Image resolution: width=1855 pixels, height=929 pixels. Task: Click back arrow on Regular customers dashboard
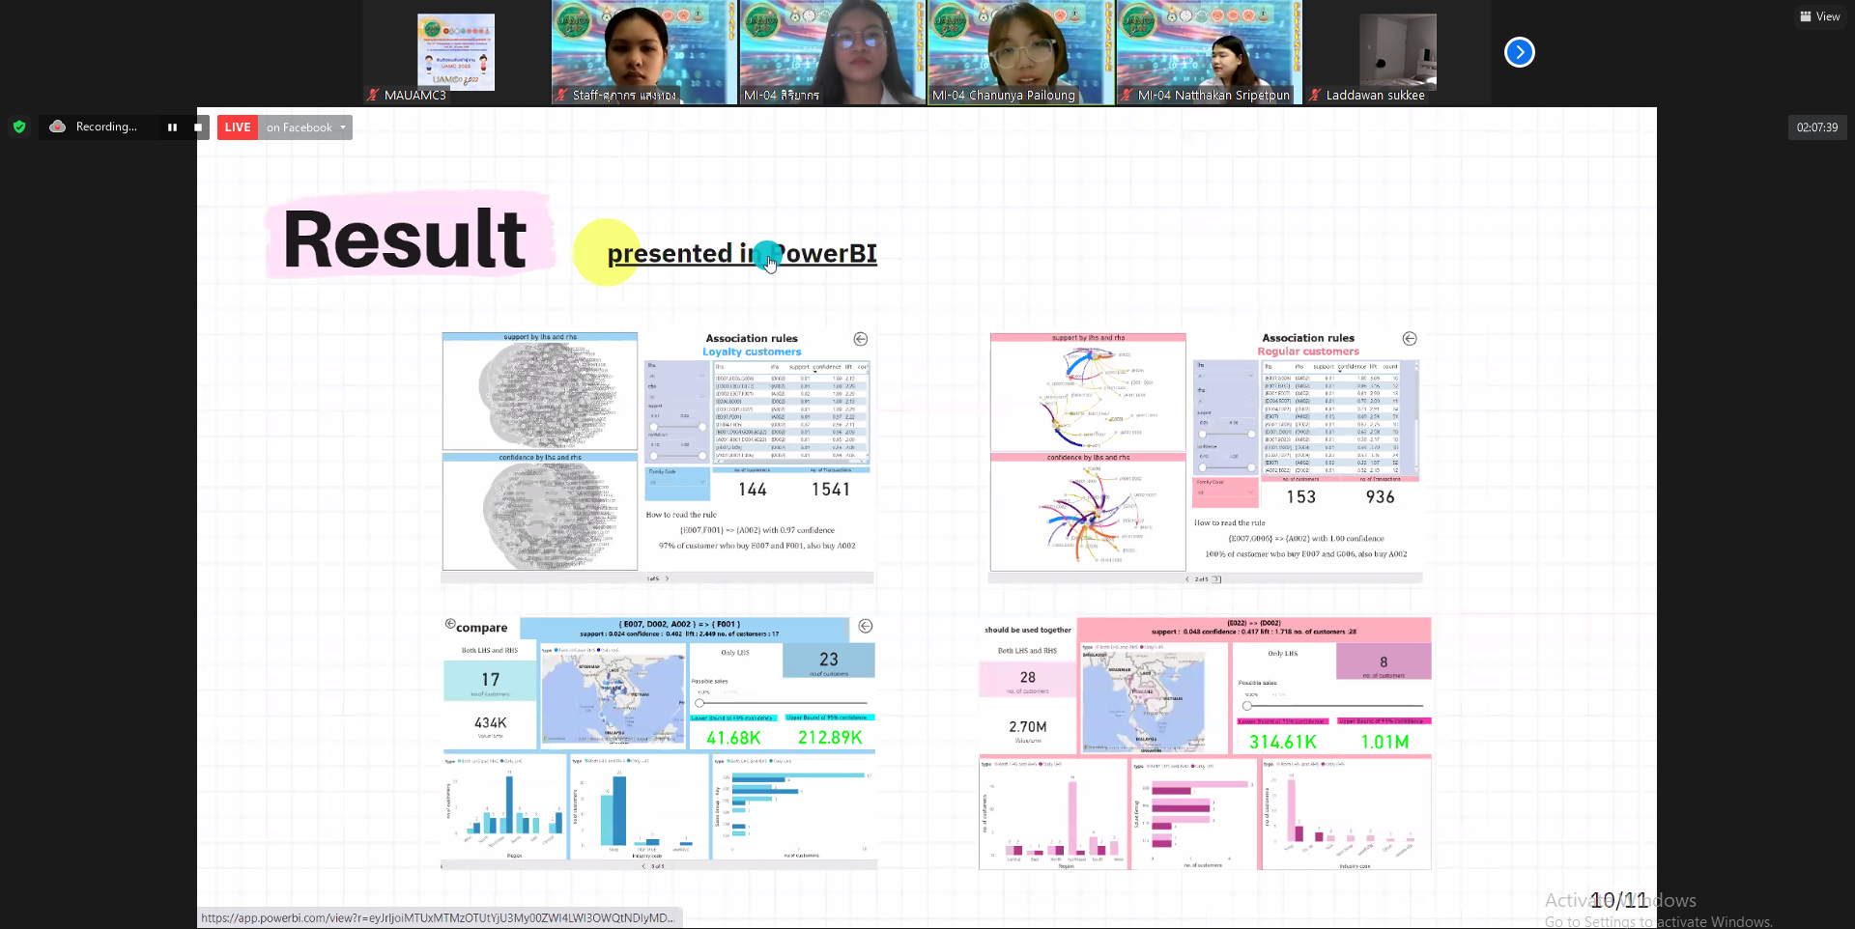1410,339
